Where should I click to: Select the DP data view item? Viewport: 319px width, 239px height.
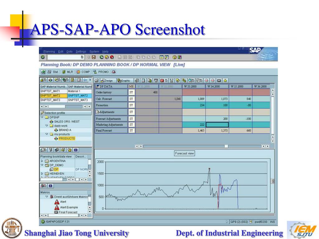56,169
